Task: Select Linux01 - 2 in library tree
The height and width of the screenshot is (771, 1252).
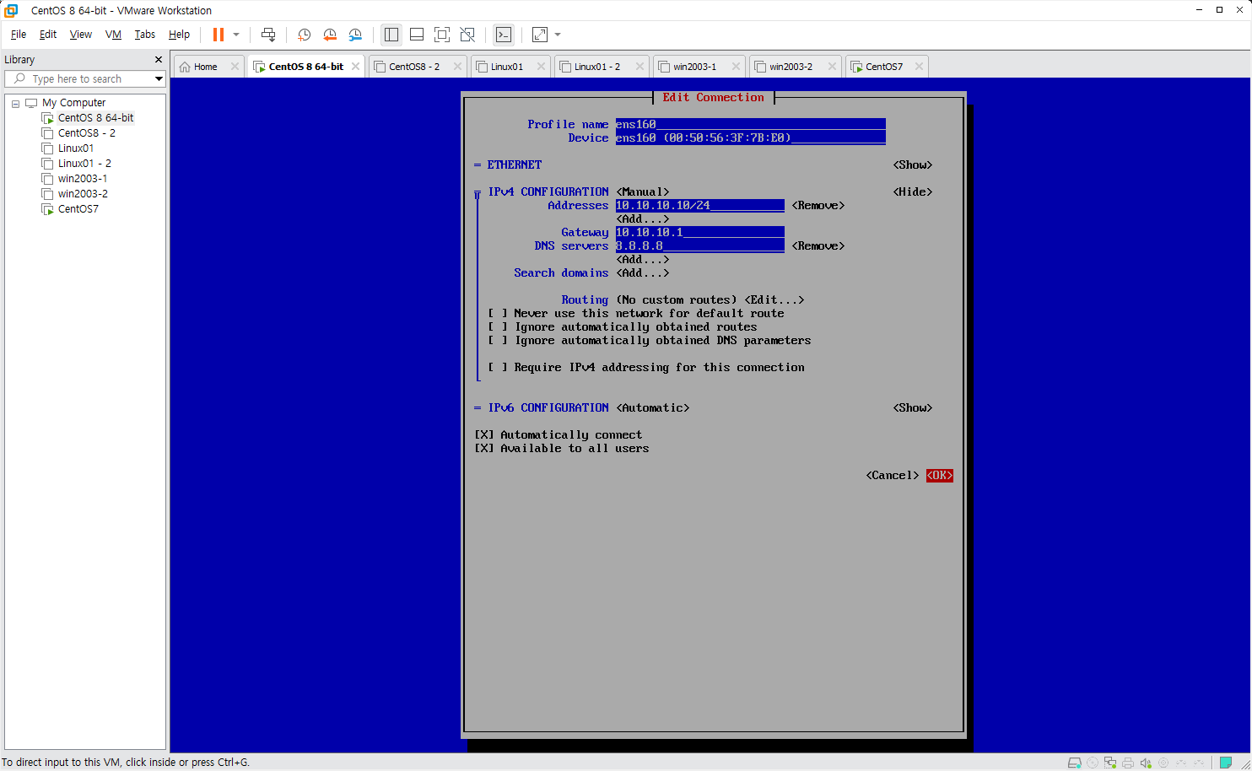Action: point(84,164)
